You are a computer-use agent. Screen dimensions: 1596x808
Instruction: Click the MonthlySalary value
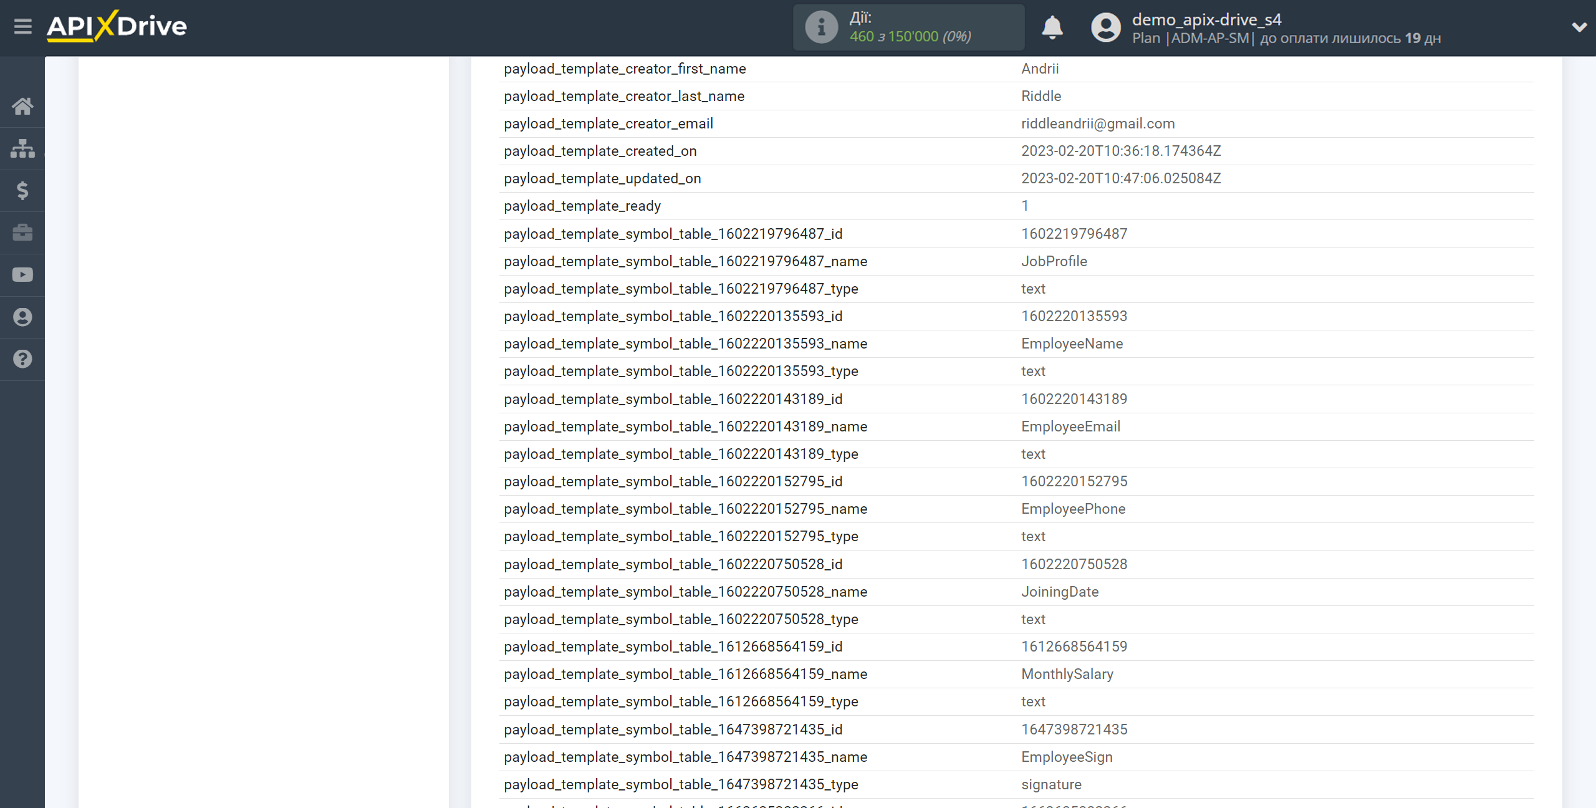click(x=1067, y=674)
